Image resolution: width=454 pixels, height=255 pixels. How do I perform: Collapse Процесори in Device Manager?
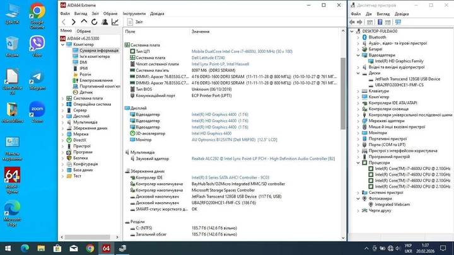(358, 163)
